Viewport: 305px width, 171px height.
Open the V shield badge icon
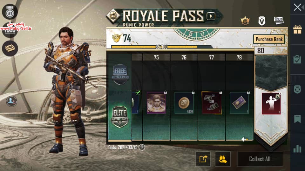pos(261,21)
